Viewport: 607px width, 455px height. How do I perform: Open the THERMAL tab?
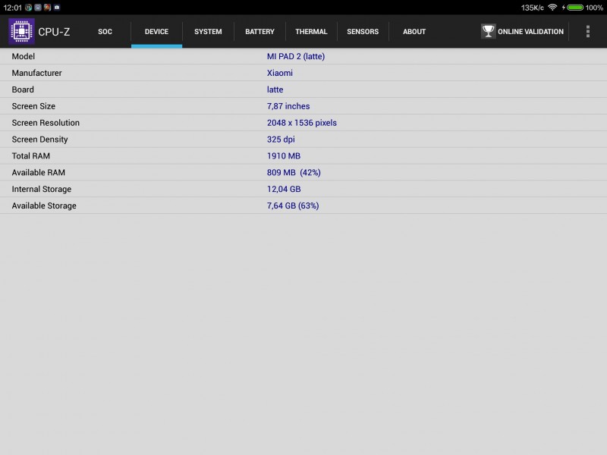pos(311,32)
